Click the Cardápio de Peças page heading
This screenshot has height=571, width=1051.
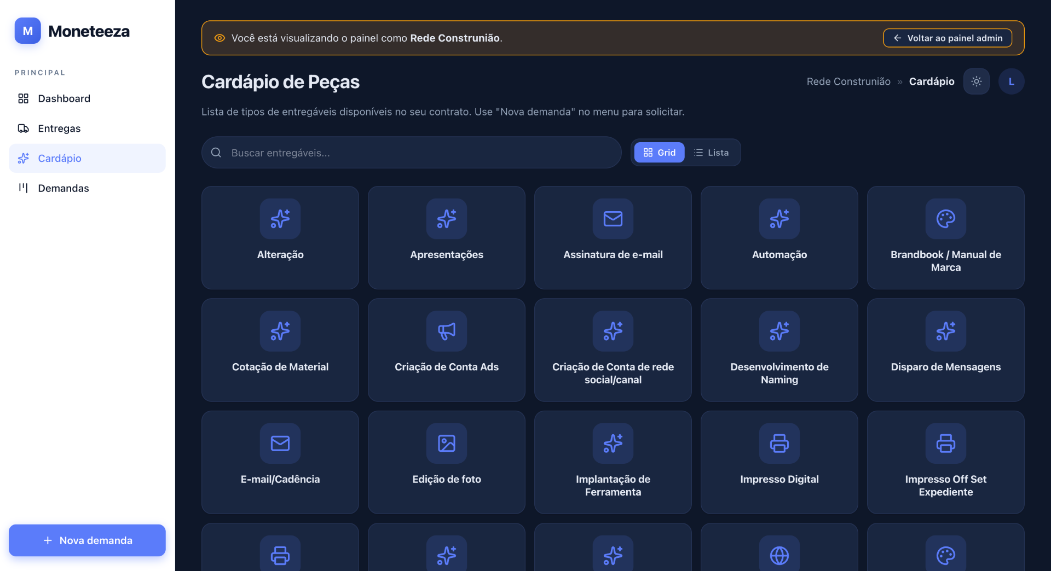point(280,81)
